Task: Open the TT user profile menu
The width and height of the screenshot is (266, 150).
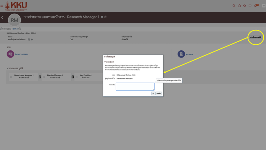Action: tap(263, 6)
